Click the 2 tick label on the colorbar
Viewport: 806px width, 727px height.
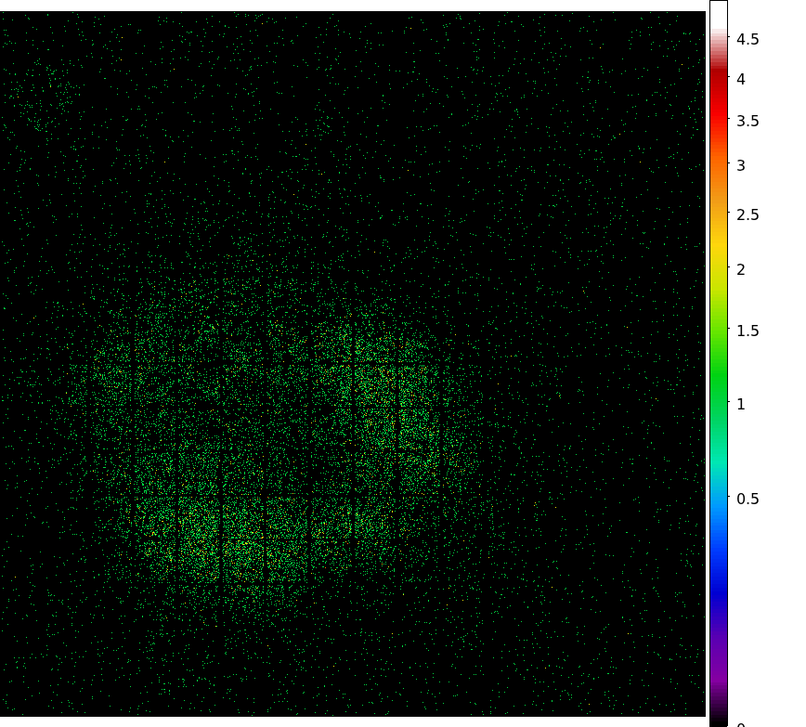740,269
